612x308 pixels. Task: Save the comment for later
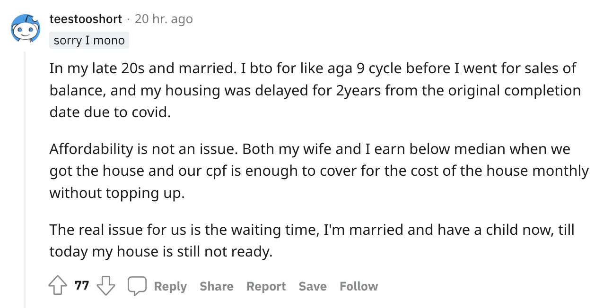pos(313,286)
